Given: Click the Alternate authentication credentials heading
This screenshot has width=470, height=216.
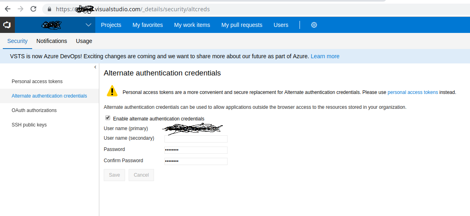Looking at the screenshot, I should point(162,73).
